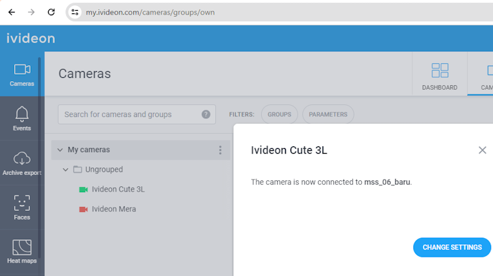Select the Ivideon Cute 3L camera
This screenshot has width=493, height=276.
[x=118, y=190]
